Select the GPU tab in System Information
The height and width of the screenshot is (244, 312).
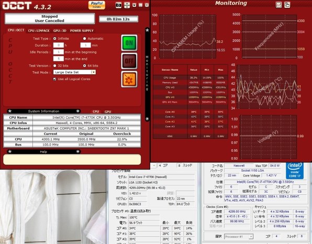click(108, 112)
